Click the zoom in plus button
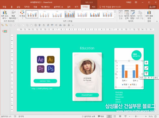Image resolution: width=159 pixels, height=118 pixels. [146, 116]
